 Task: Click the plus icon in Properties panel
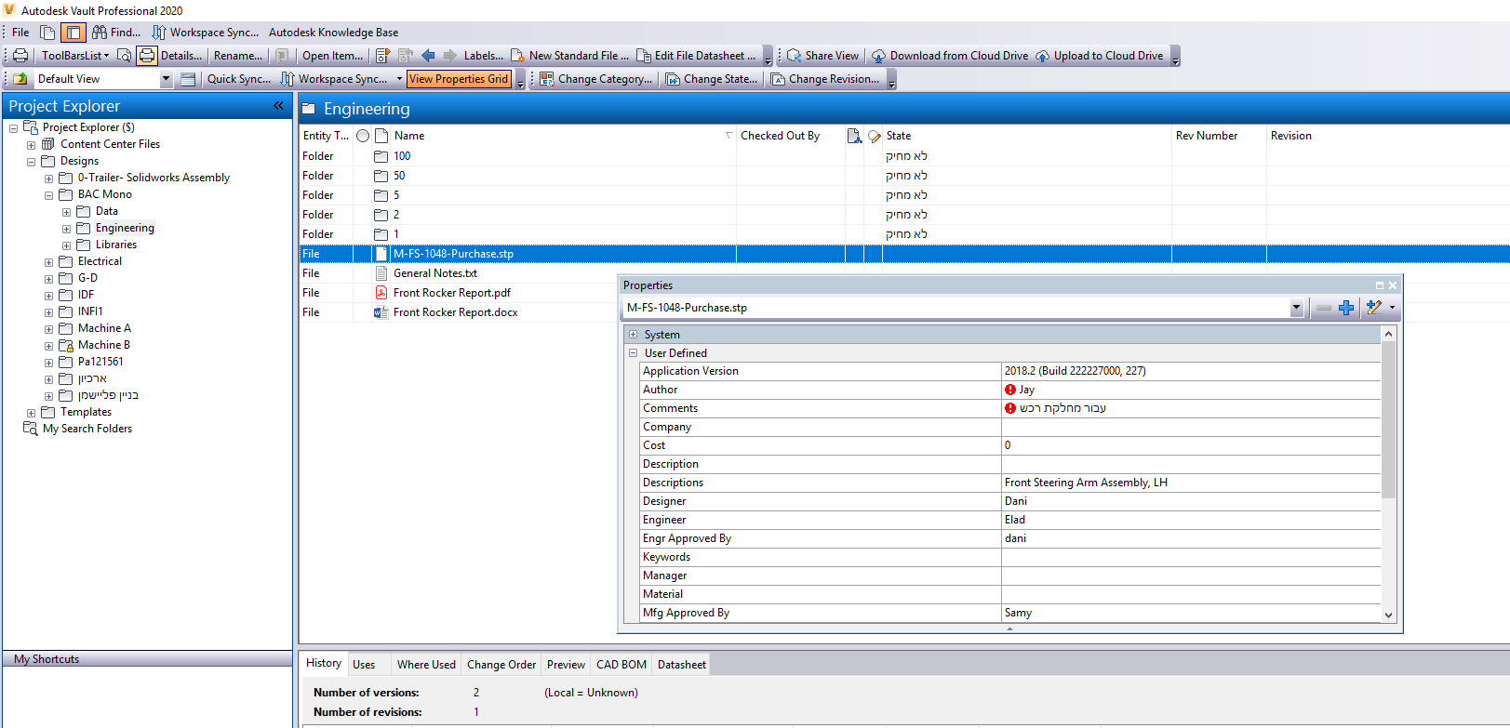(1346, 308)
